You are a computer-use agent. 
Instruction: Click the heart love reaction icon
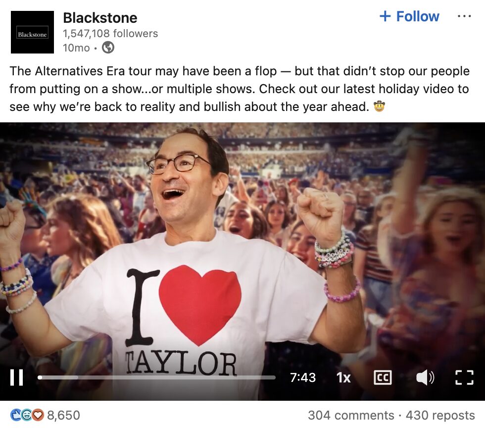click(x=38, y=415)
